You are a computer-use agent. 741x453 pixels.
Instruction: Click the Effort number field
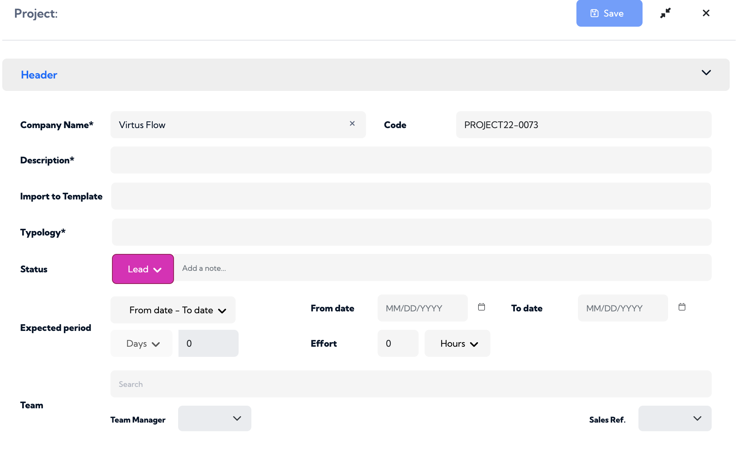(398, 343)
